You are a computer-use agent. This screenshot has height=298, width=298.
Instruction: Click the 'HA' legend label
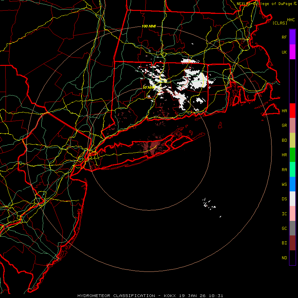pos(284,111)
